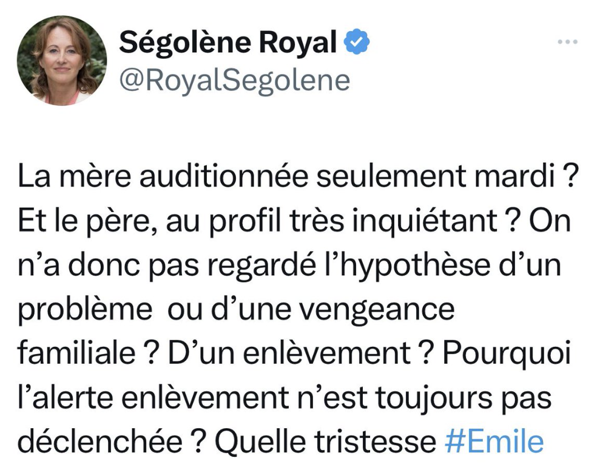Click the display name Ségolène Royal
This screenshot has height=472, width=600.
tap(228, 43)
